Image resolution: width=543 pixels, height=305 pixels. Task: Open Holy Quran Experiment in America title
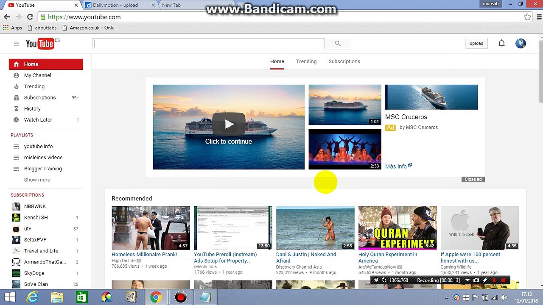[x=388, y=258]
